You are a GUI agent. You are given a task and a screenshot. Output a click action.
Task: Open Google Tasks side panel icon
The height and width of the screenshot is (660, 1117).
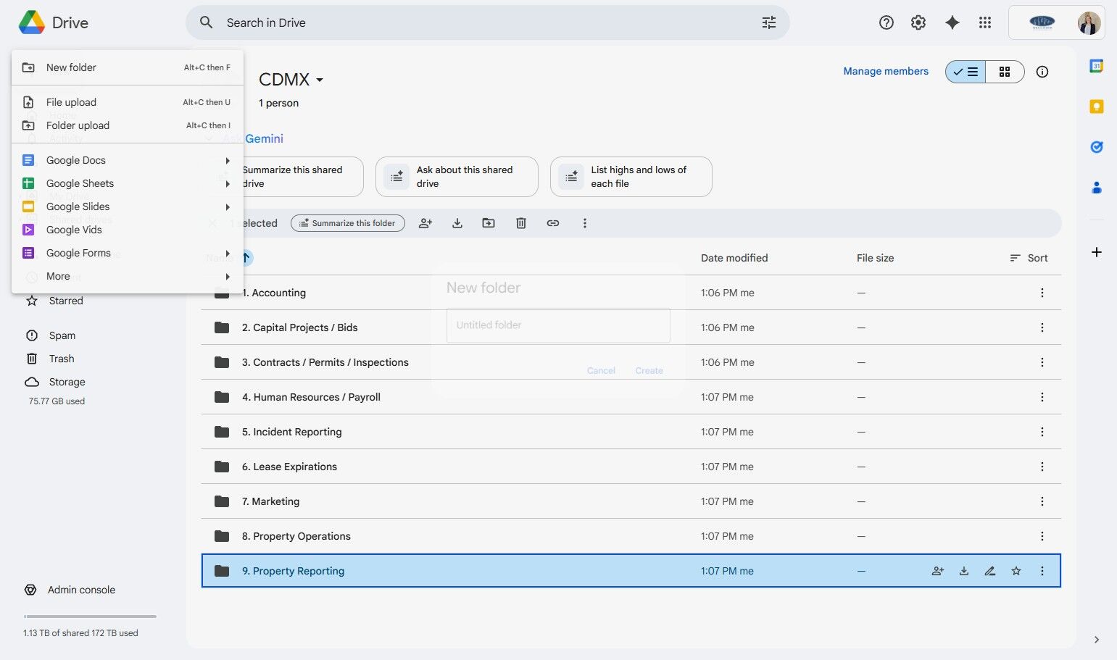tap(1097, 147)
